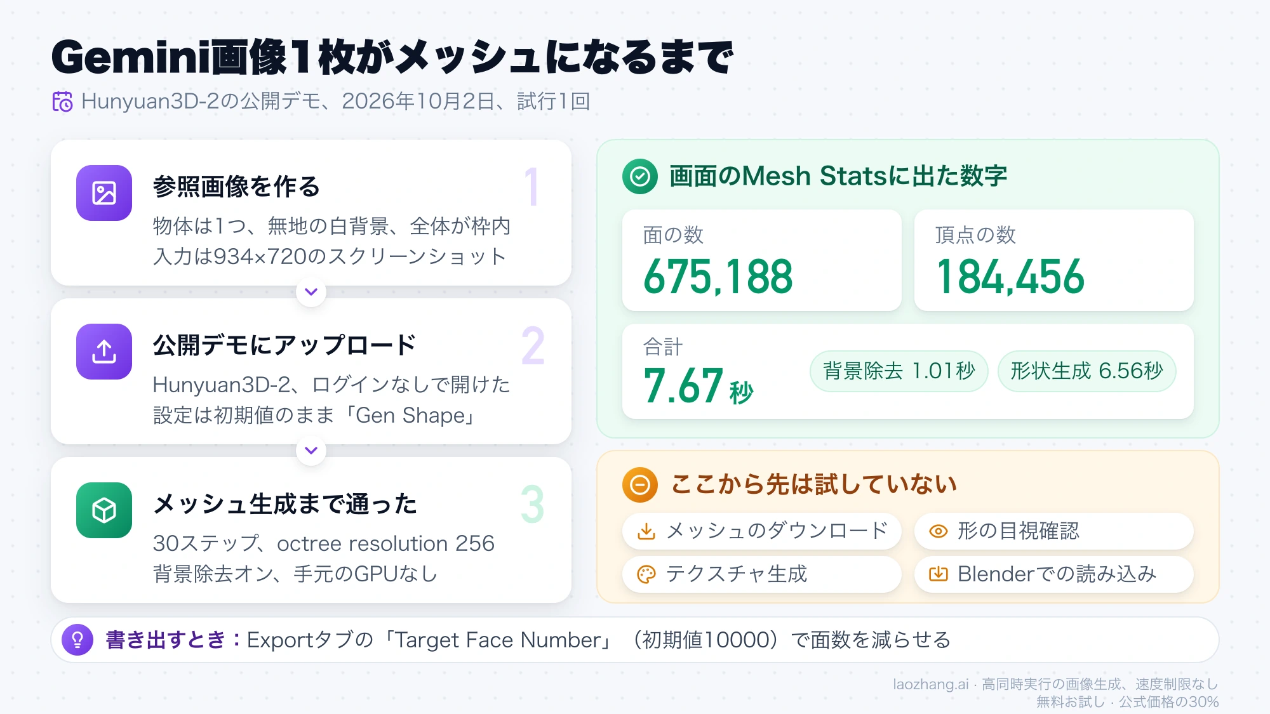Click the purple image icon for 参照画像を作る

[104, 193]
